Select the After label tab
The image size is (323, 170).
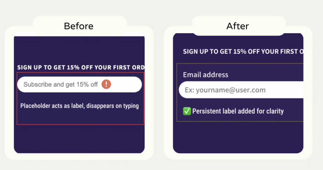(x=238, y=26)
